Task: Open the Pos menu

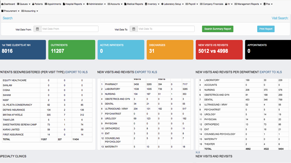Action: tap(268, 4)
